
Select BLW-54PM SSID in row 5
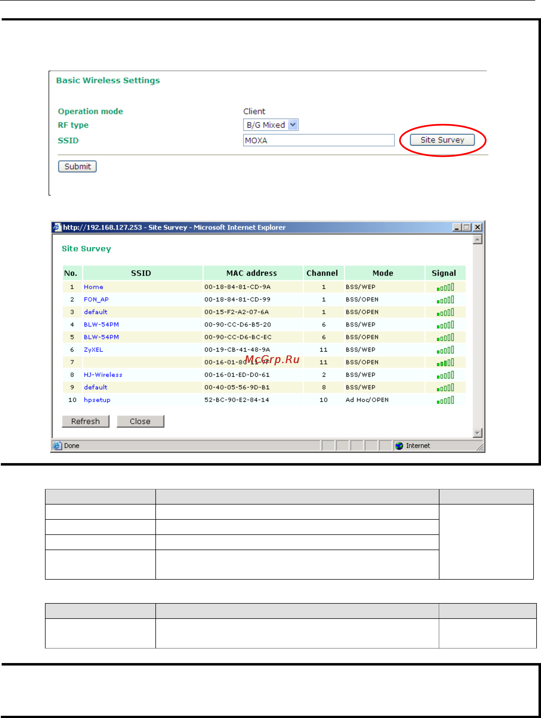pyautogui.click(x=101, y=337)
